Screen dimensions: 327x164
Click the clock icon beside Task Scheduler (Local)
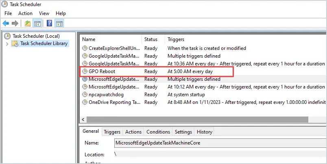[7, 36]
